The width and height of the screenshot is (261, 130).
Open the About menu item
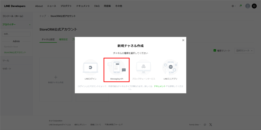[39, 6]
